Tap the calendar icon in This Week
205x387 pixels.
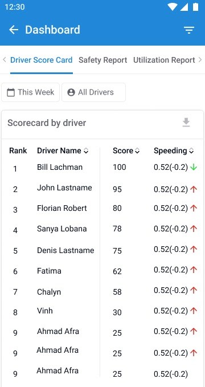[x=11, y=92]
